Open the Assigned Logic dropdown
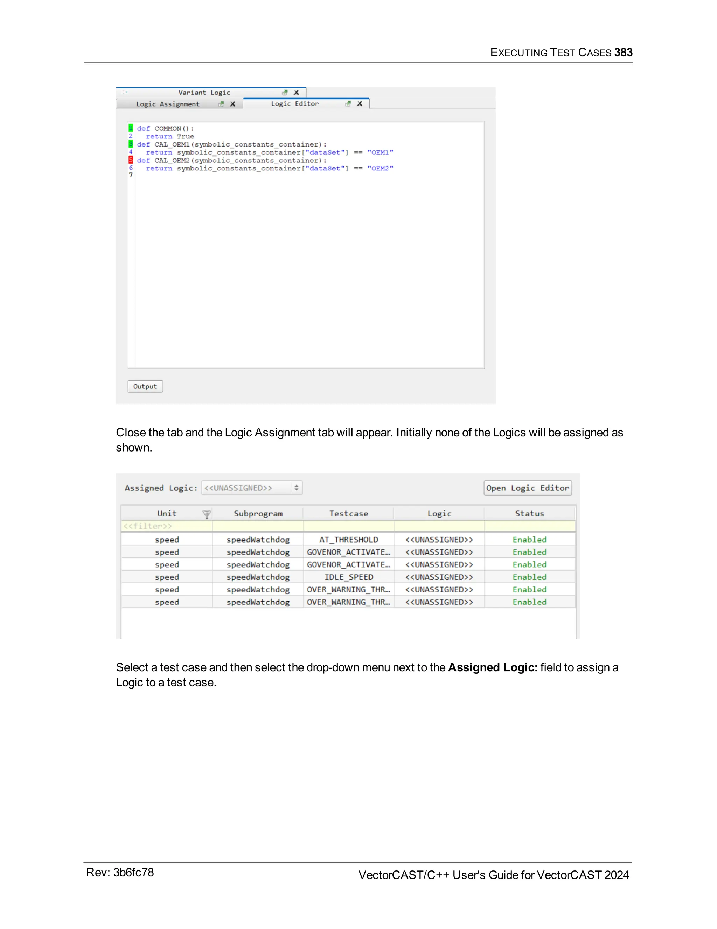The image size is (717, 929). (x=252, y=488)
